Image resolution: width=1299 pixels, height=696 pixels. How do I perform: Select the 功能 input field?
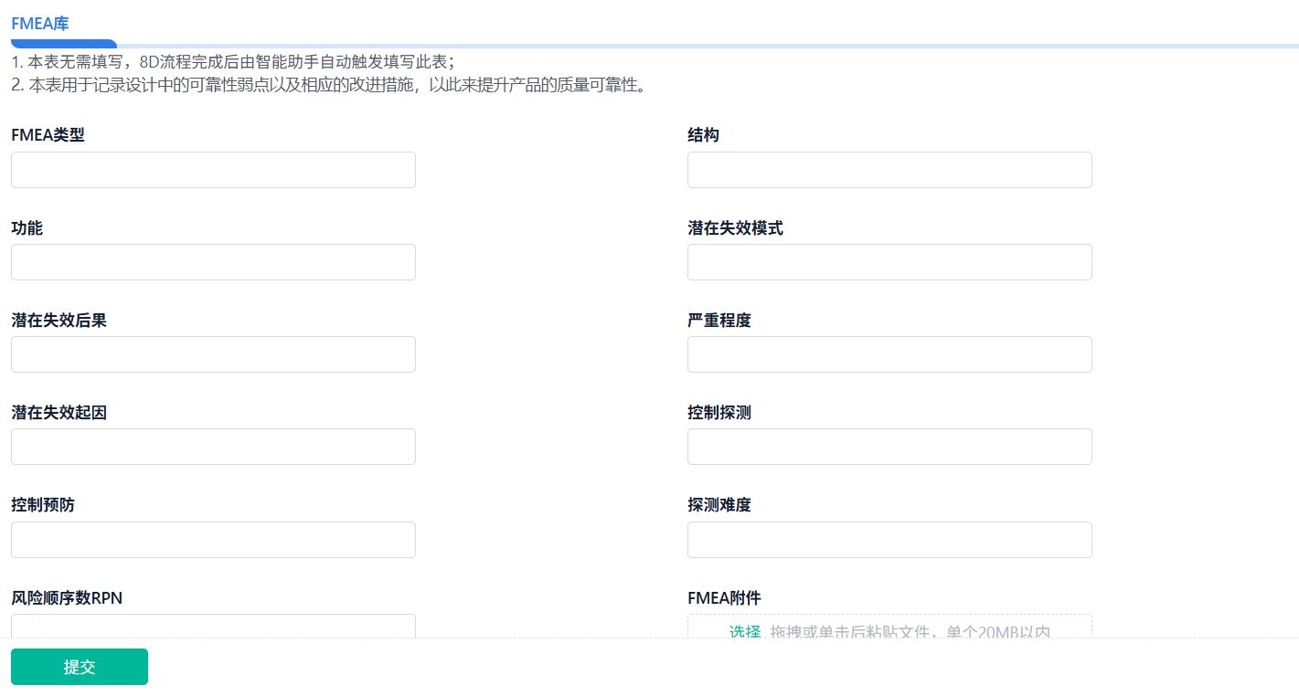[x=213, y=262]
